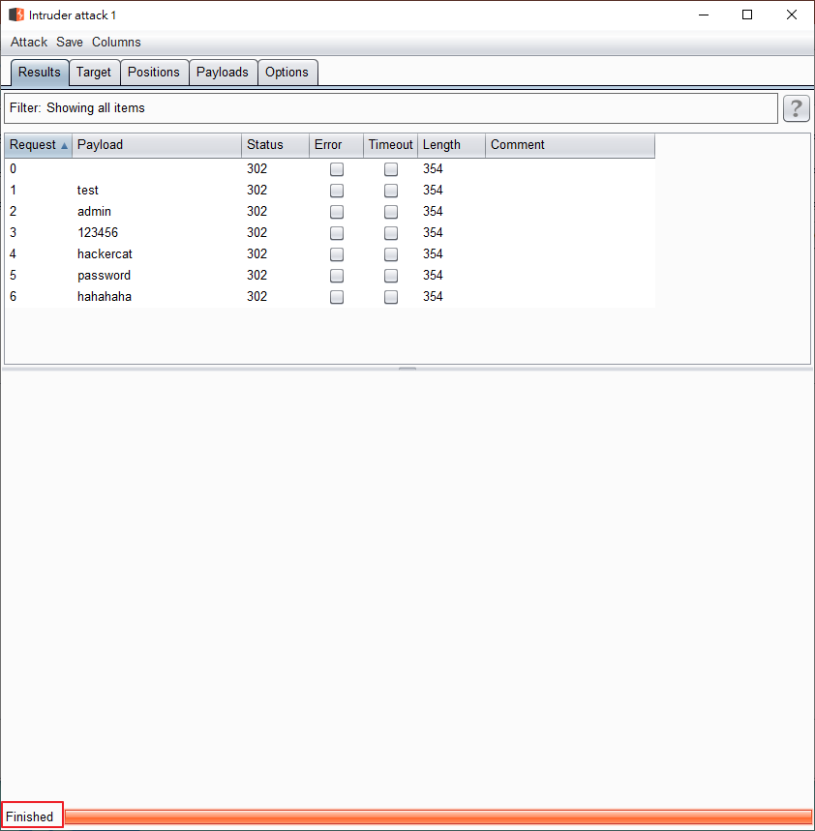Sort by the Timeout column header
The width and height of the screenshot is (815, 831).
click(x=391, y=145)
